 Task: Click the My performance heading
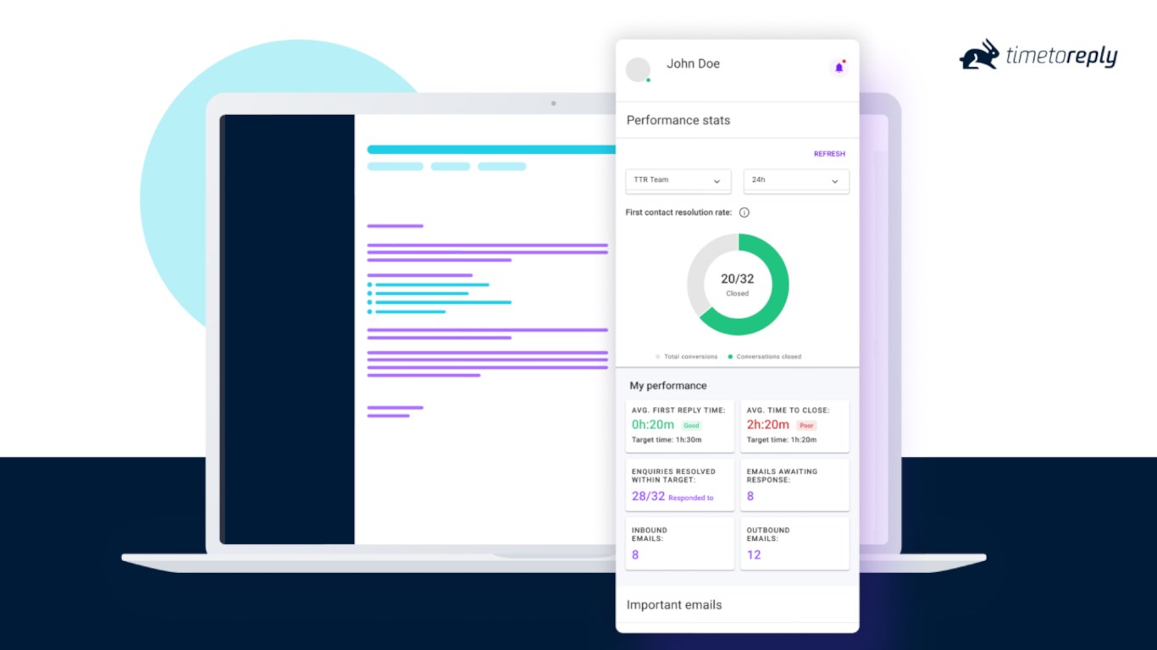(668, 386)
